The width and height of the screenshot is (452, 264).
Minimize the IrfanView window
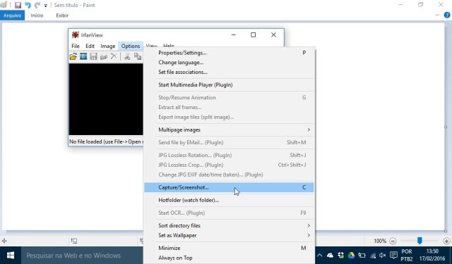click(x=234, y=35)
